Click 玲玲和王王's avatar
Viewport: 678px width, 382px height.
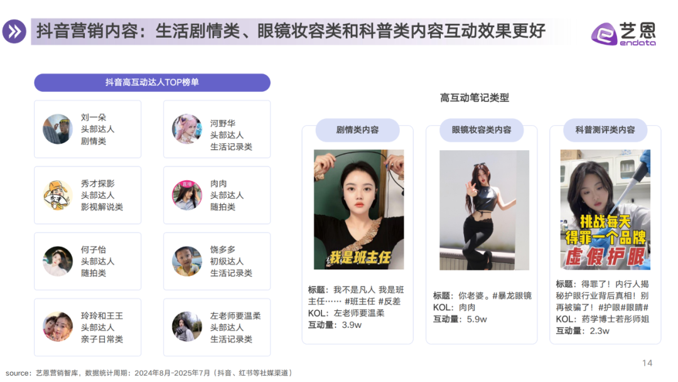58,327
